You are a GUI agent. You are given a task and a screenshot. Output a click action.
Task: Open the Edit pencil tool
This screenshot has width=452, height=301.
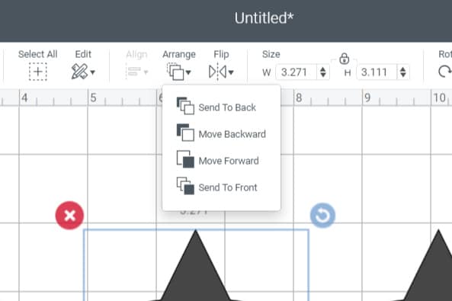point(79,72)
